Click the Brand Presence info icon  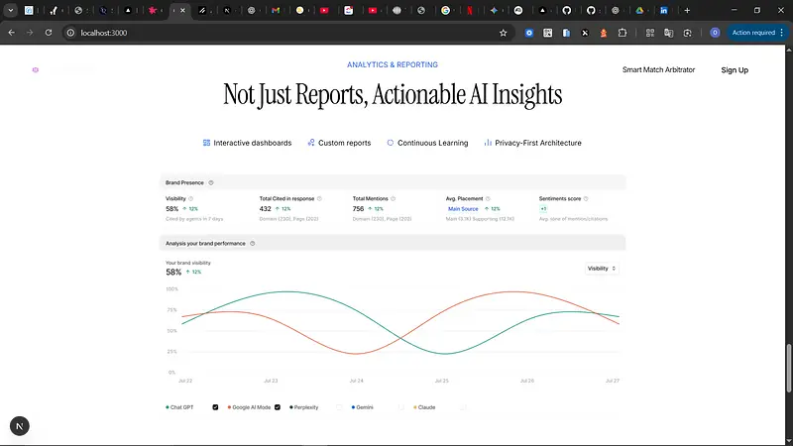point(211,182)
